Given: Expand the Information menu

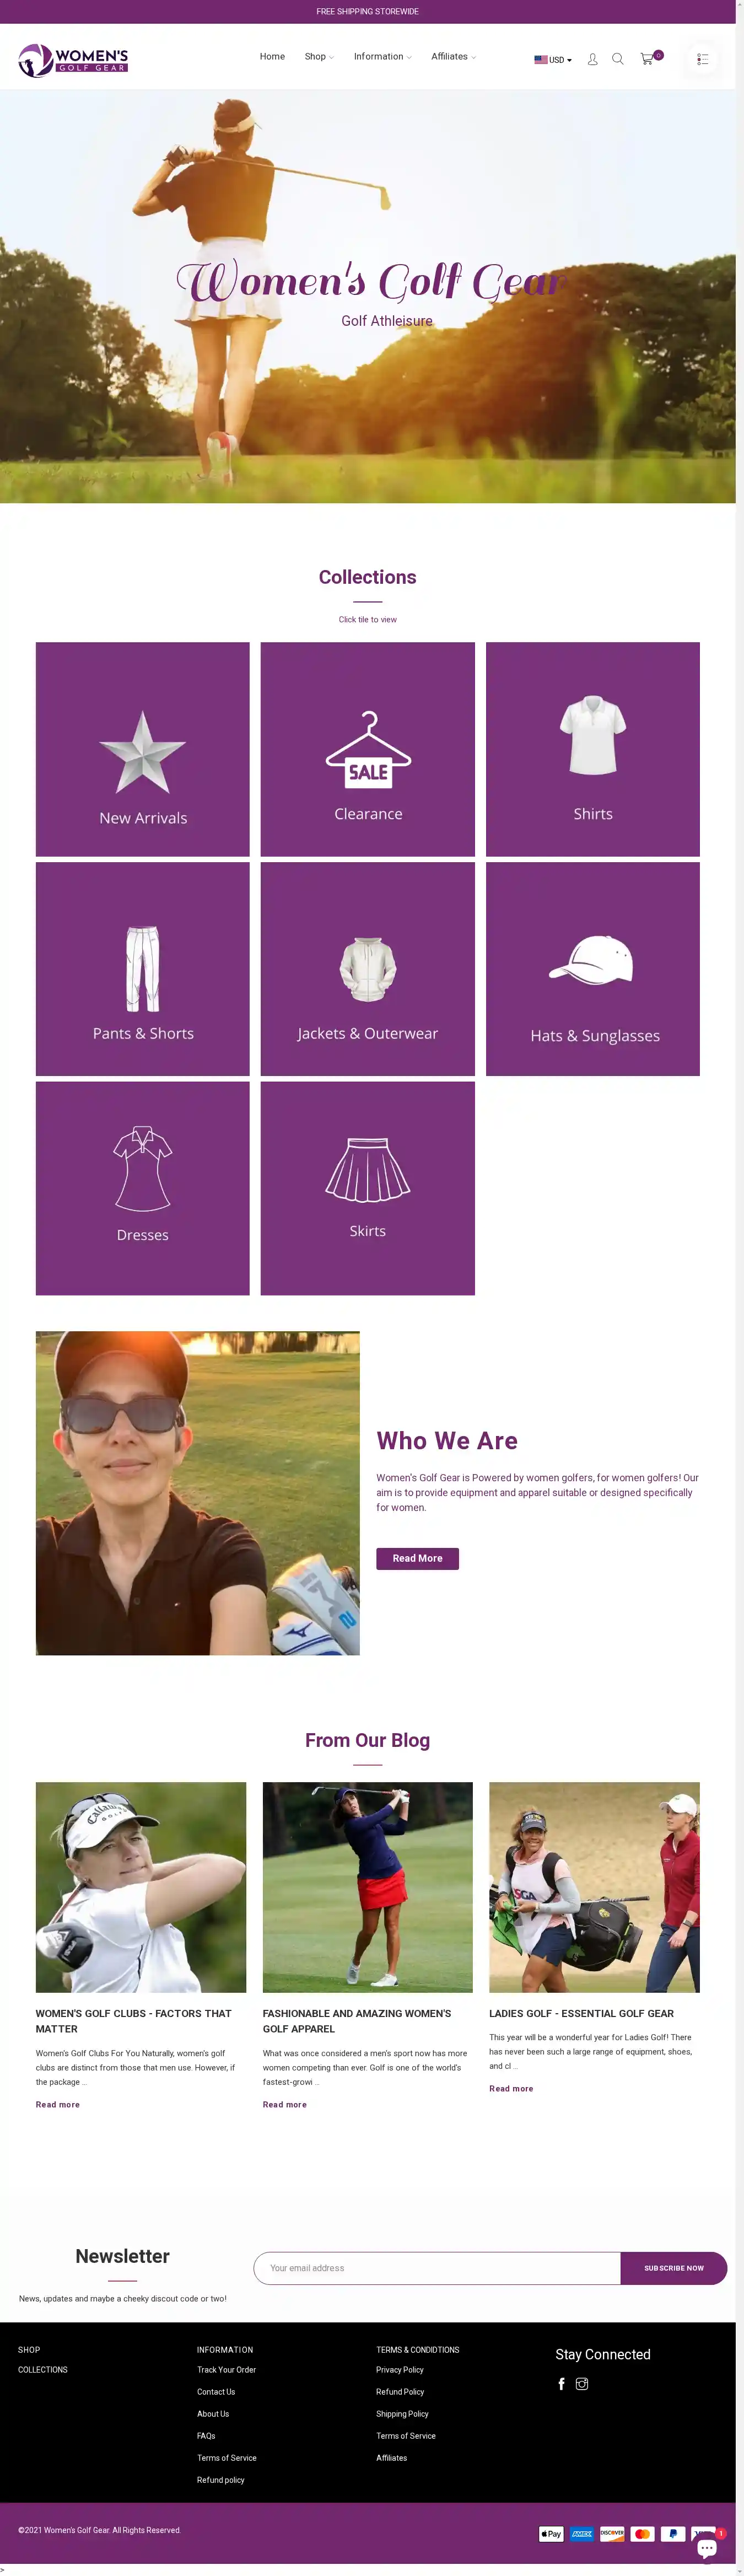Looking at the screenshot, I should pos(382,57).
